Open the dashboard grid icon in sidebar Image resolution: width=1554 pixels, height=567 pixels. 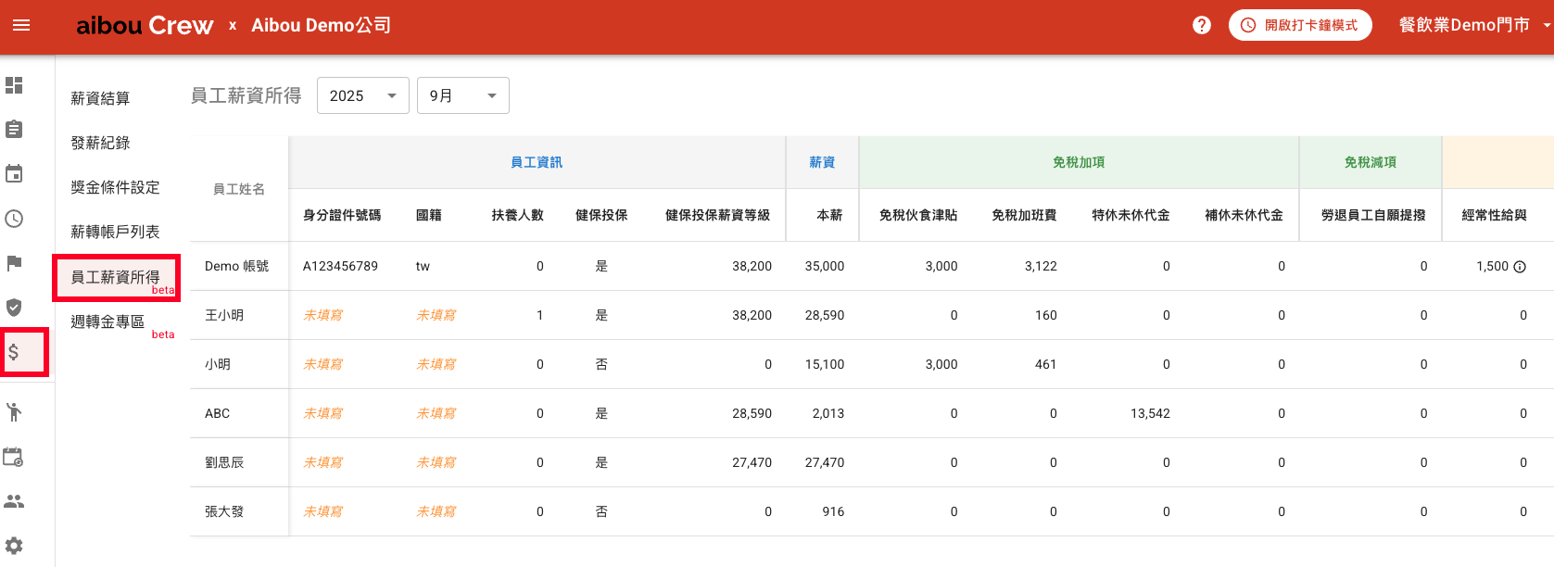14,85
